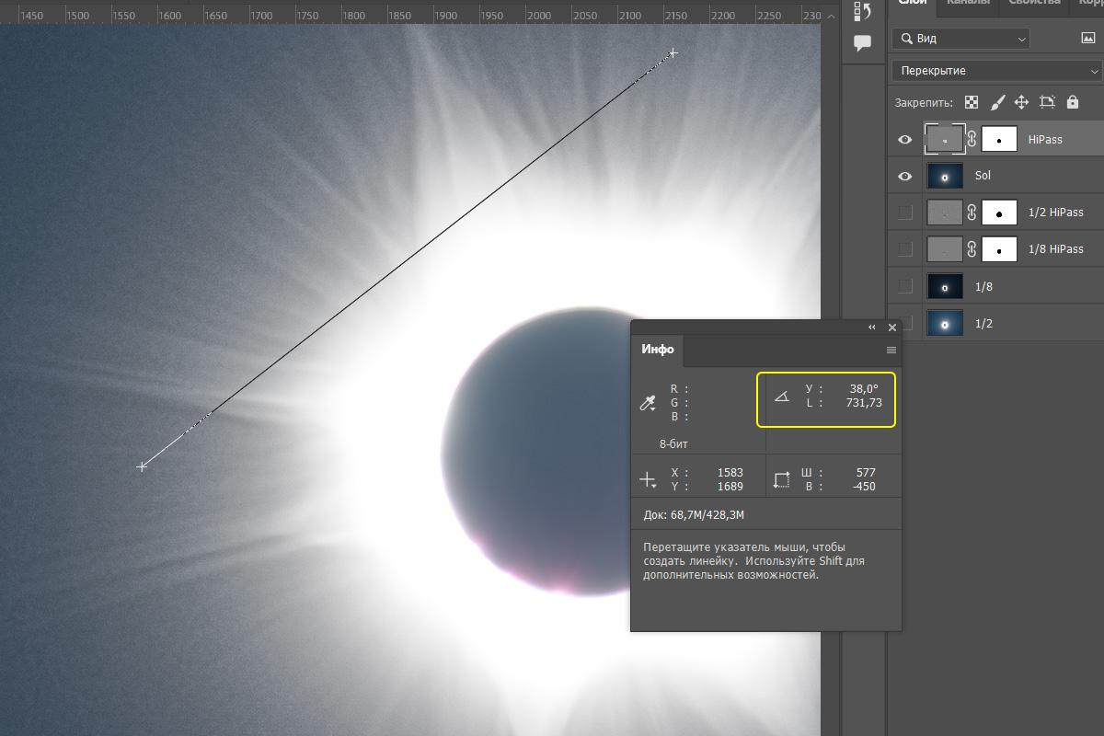The image size is (1104, 736).
Task: Click ruler line's lower-left endpoint crosshair
Action: (142, 466)
